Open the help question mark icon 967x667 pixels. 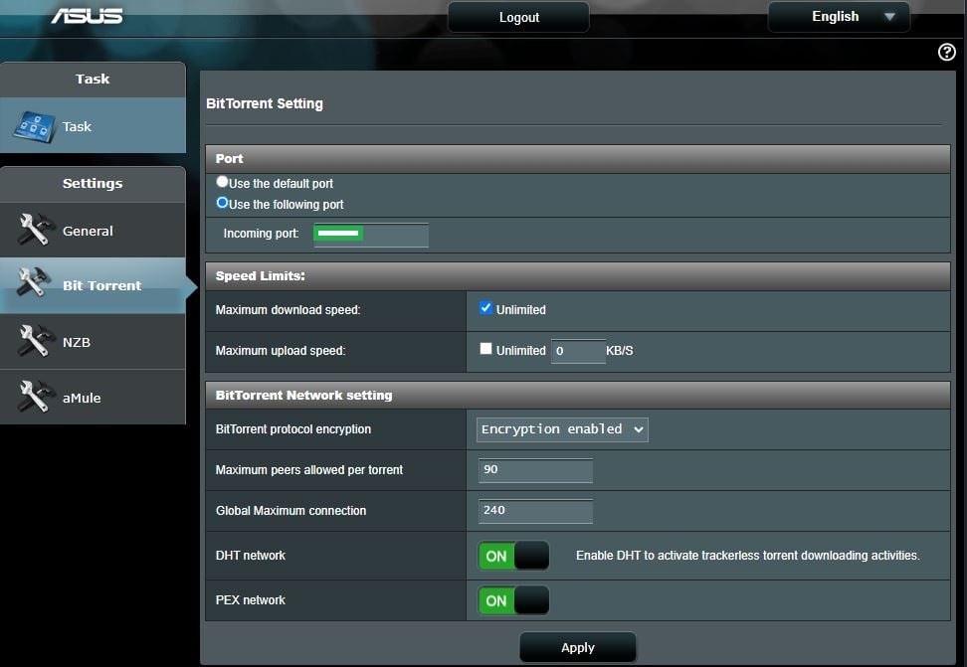(947, 52)
